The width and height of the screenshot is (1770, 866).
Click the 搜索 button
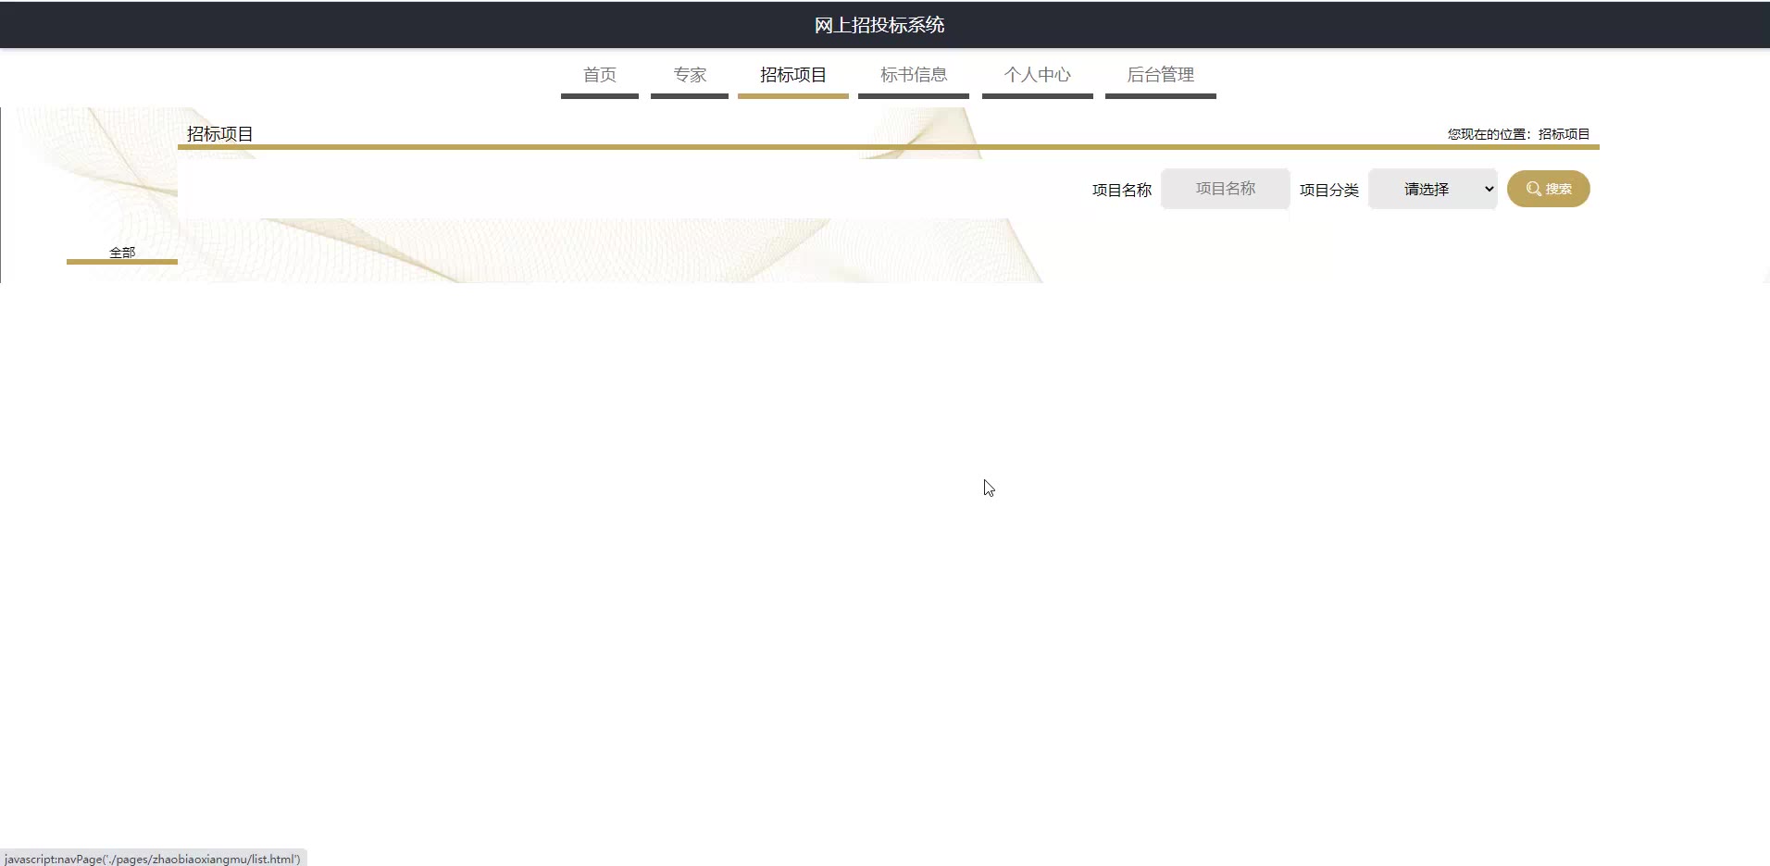pos(1549,189)
